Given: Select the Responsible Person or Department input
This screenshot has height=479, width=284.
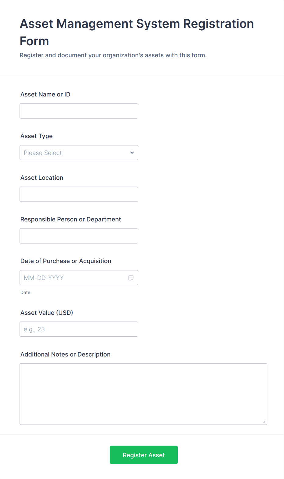Looking at the screenshot, I should [x=79, y=236].
